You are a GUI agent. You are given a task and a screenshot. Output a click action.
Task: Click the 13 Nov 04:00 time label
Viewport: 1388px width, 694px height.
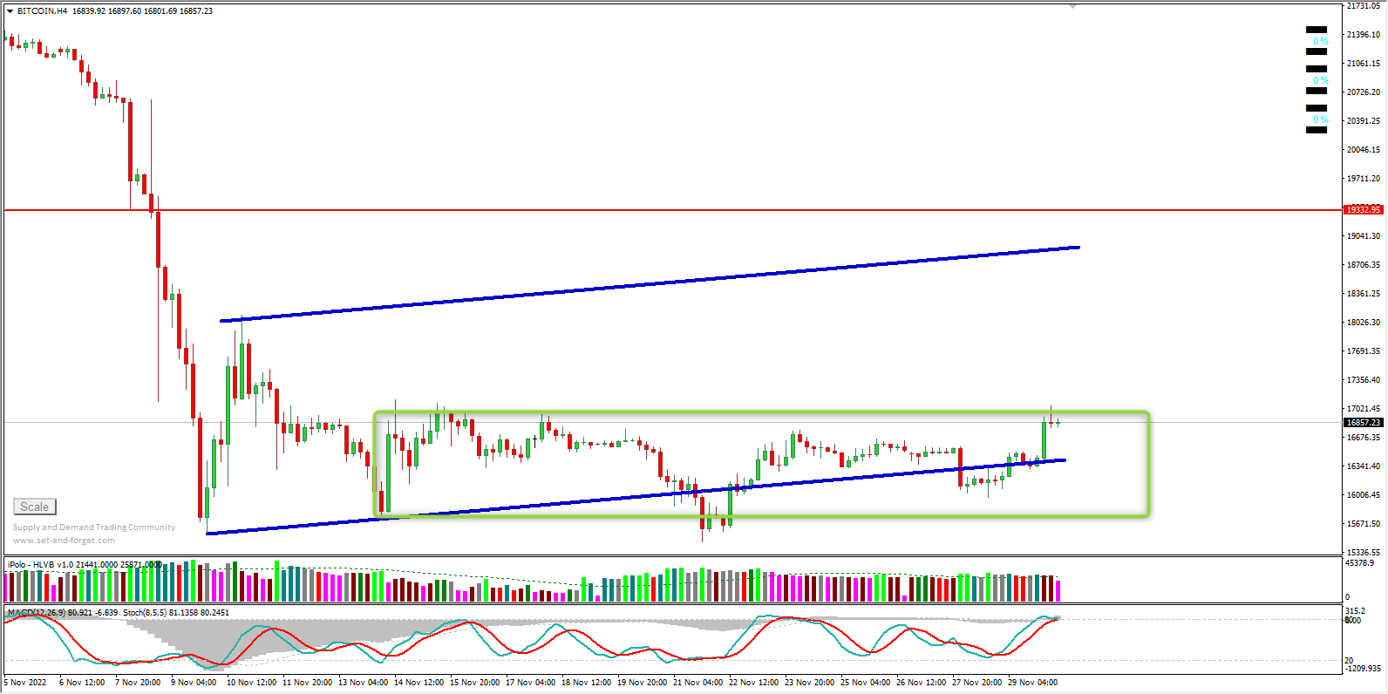pyautogui.click(x=363, y=683)
